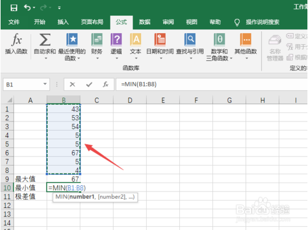
Task: Switch to the 审阅 tab
Action: 168,22
